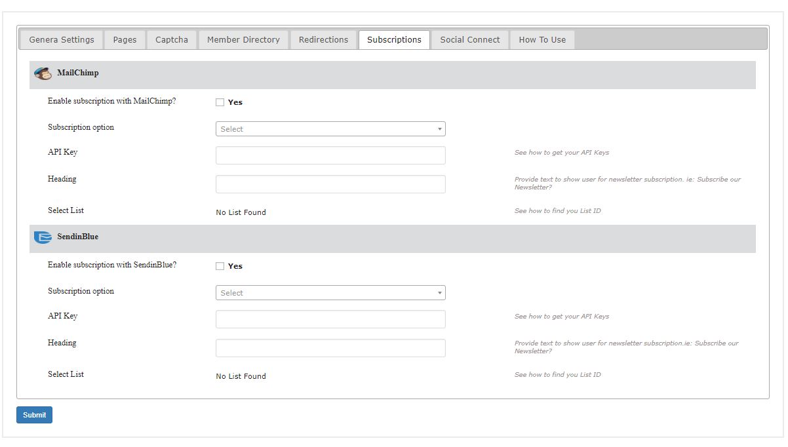Click 'No List Found' under SendinBlue

click(241, 376)
